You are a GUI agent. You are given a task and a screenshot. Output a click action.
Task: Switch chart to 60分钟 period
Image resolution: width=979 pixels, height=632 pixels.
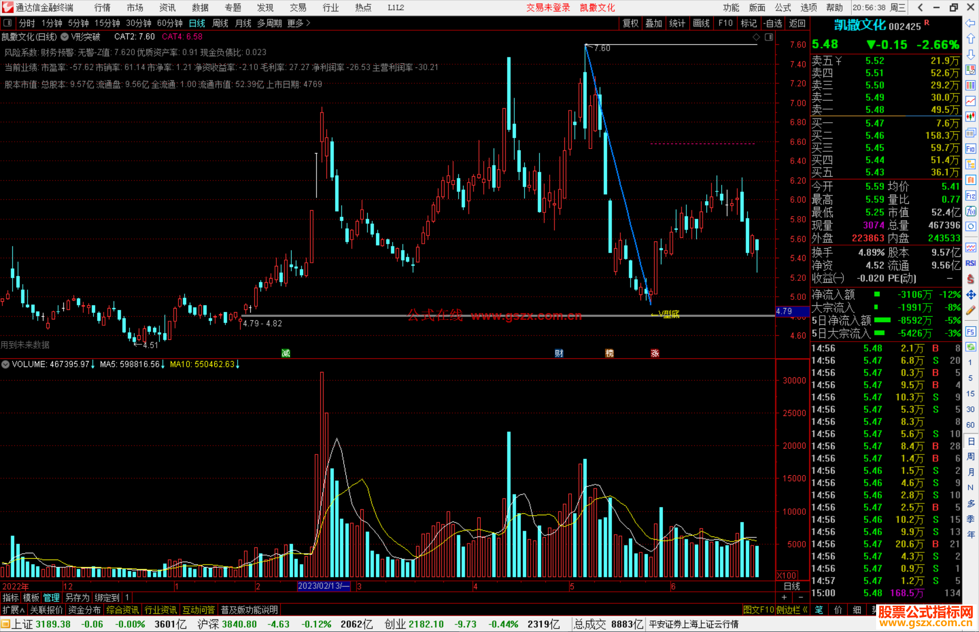tap(170, 23)
